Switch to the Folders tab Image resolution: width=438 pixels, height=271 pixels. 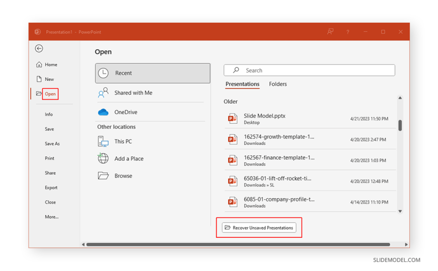point(277,84)
